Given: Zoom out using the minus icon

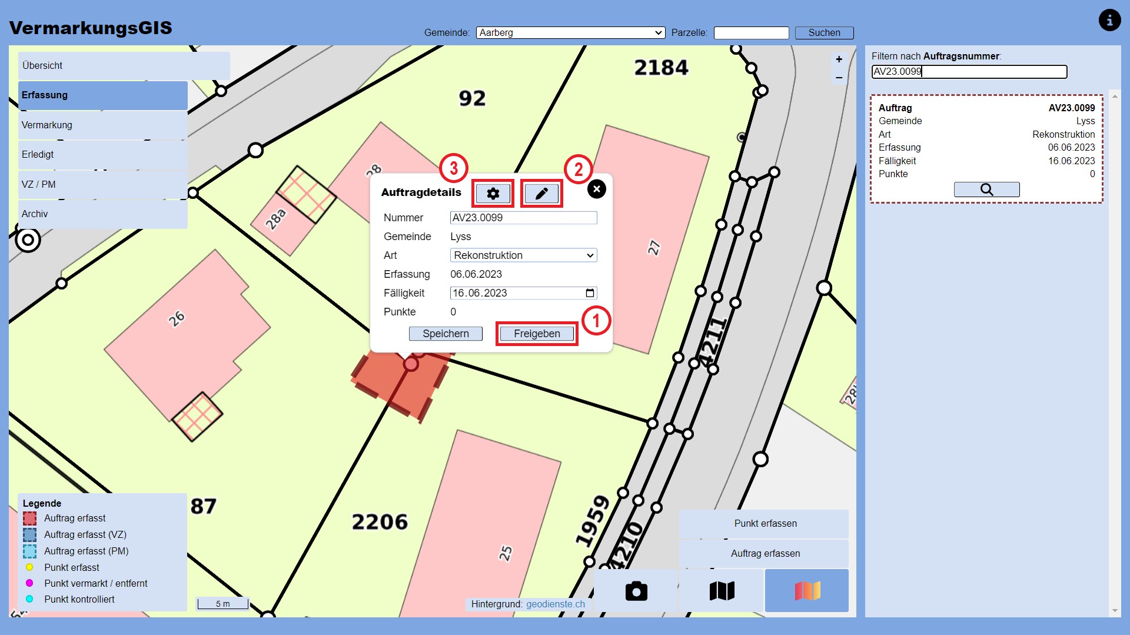Looking at the screenshot, I should pyautogui.click(x=839, y=77).
